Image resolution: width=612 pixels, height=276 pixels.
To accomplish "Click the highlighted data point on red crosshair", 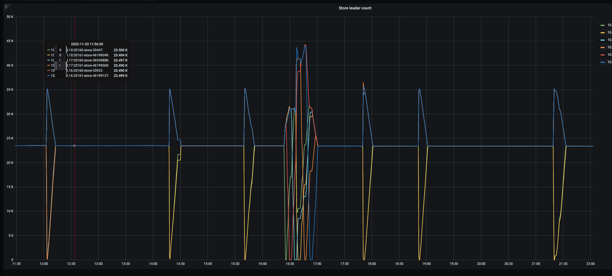I will [x=74, y=146].
